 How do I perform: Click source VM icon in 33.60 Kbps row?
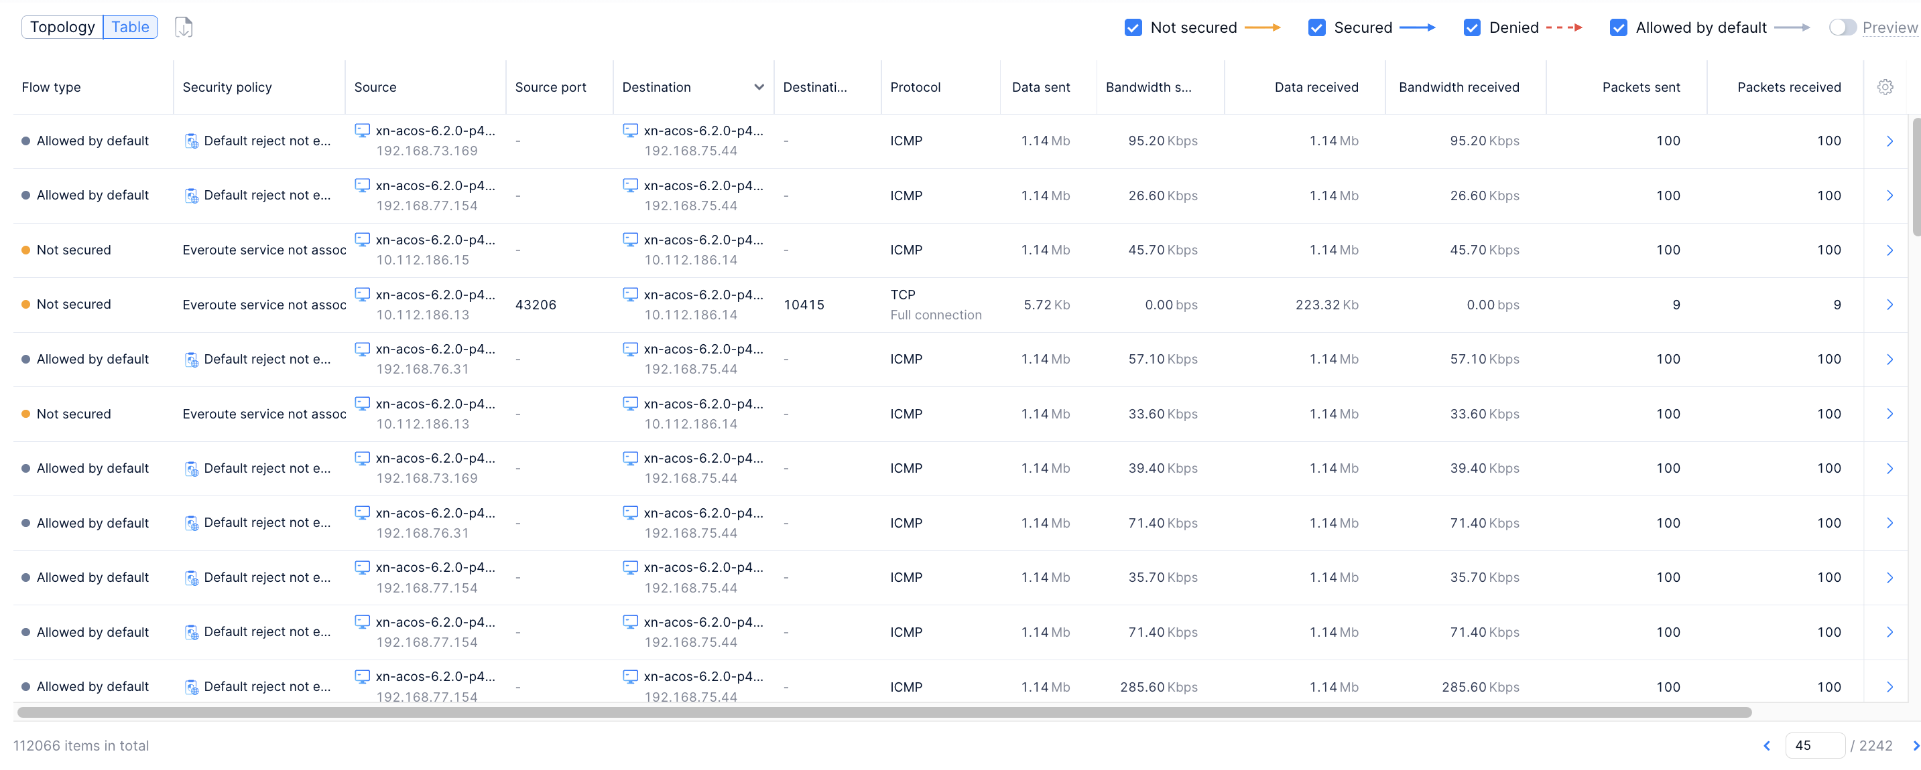point(363,404)
